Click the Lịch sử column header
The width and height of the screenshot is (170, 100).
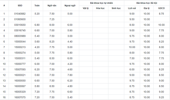coord(132,8)
